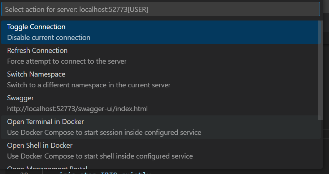The height and width of the screenshot is (174, 329).
Task: Choose Refresh Connection from the list
Action: coord(37,51)
